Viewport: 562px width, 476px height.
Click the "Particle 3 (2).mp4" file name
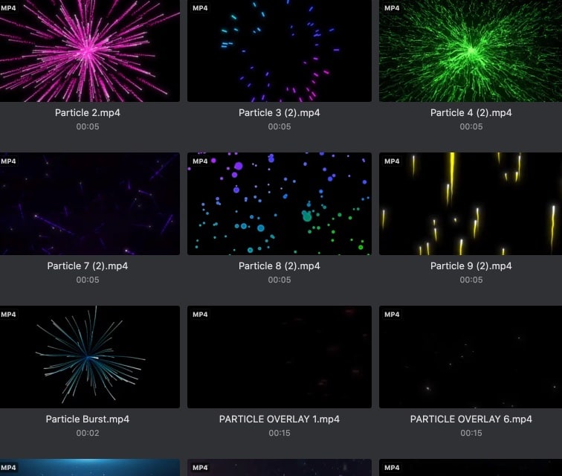tap(280, 113)
